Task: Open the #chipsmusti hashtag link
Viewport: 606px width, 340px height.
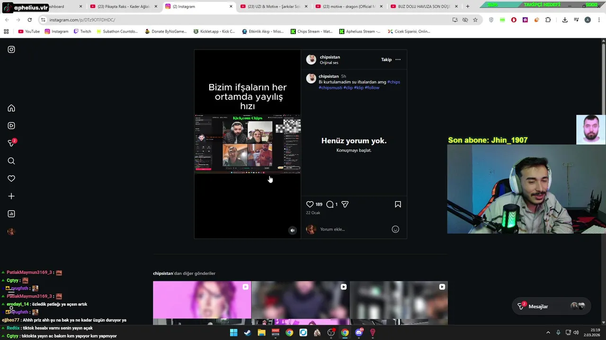Action: pos(330,88)
